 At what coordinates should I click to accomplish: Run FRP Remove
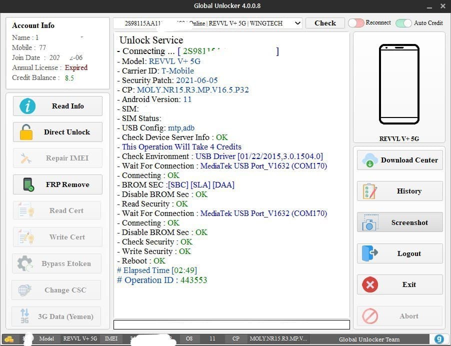click(57, 184)
